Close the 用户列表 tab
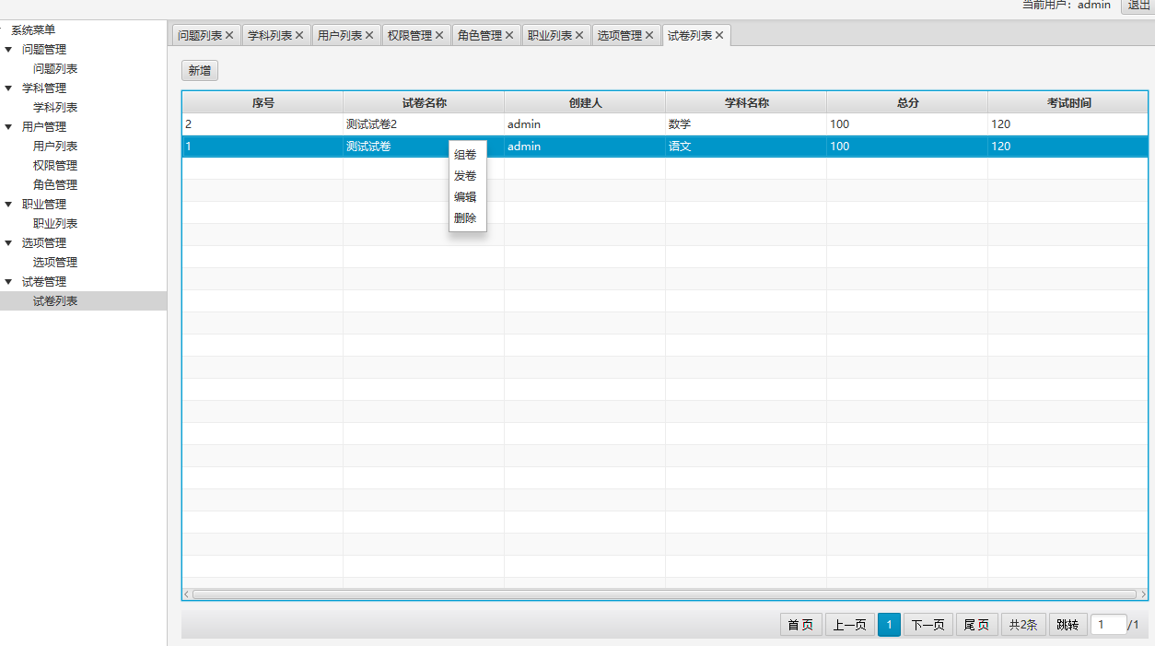This screenshot has height=646, width=1155. coord(369,36)
